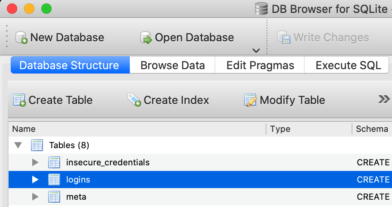
Task: Show more structure toolbar actions
Action: tap(383, 100)
